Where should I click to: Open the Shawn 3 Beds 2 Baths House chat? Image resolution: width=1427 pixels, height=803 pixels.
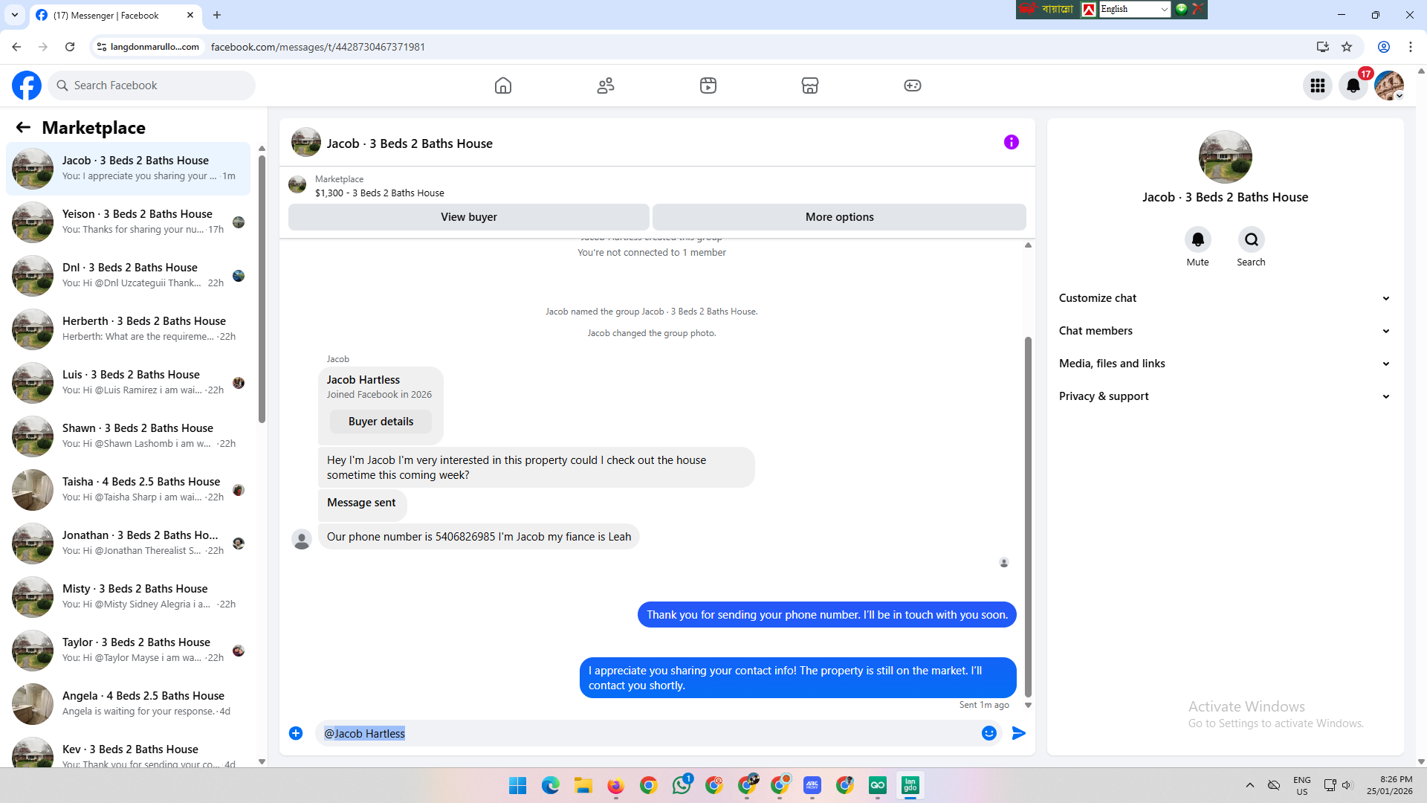click(x=129, y=436)
